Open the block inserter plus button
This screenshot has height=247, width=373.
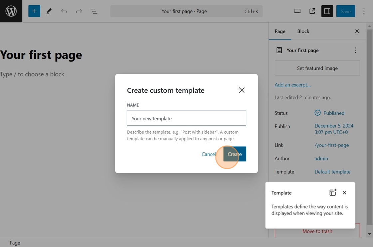pos(34,11)
